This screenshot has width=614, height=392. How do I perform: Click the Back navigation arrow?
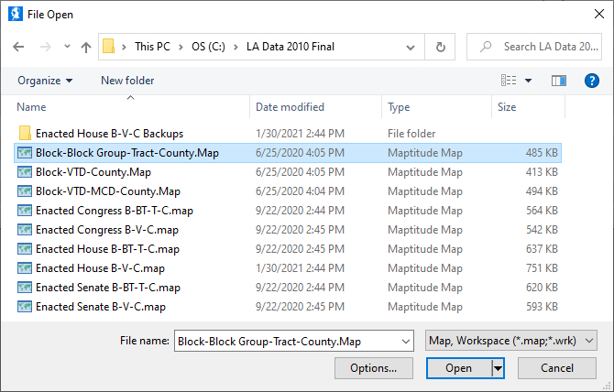pyautogui.click(x=19, y=47)
